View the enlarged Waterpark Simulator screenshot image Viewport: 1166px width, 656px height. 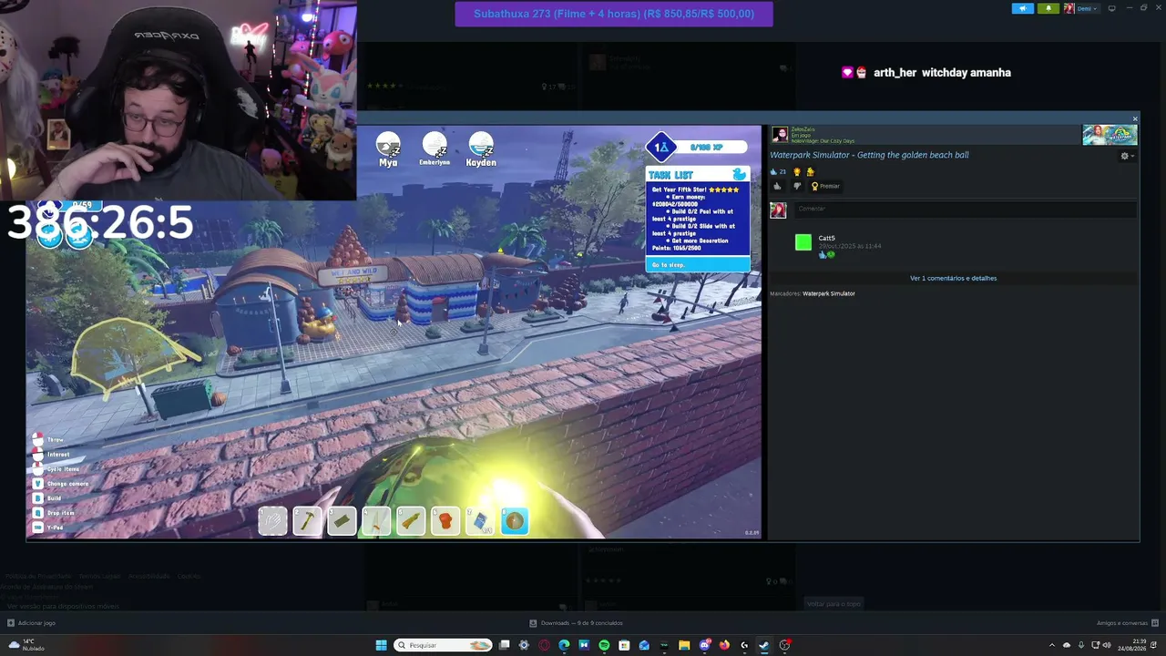click(x=394, y=333)
